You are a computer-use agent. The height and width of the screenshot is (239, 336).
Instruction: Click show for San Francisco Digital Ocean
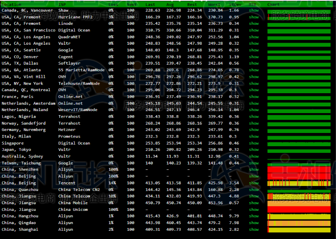coord(254,30)
